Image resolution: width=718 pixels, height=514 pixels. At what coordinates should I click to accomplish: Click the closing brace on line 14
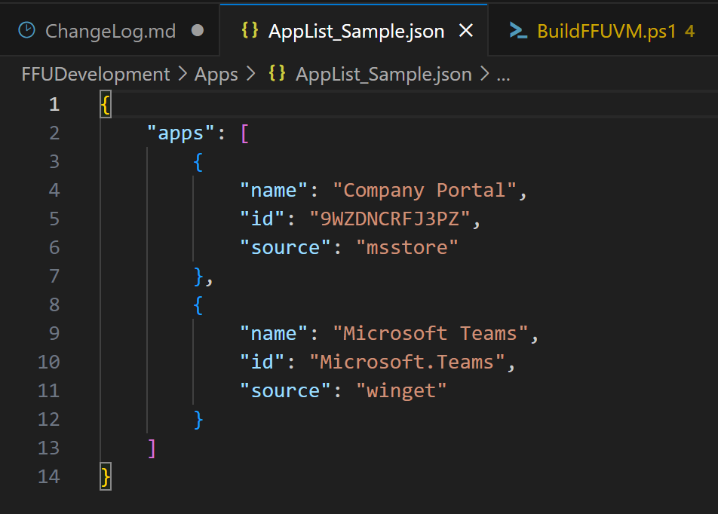tap(106, 477)
